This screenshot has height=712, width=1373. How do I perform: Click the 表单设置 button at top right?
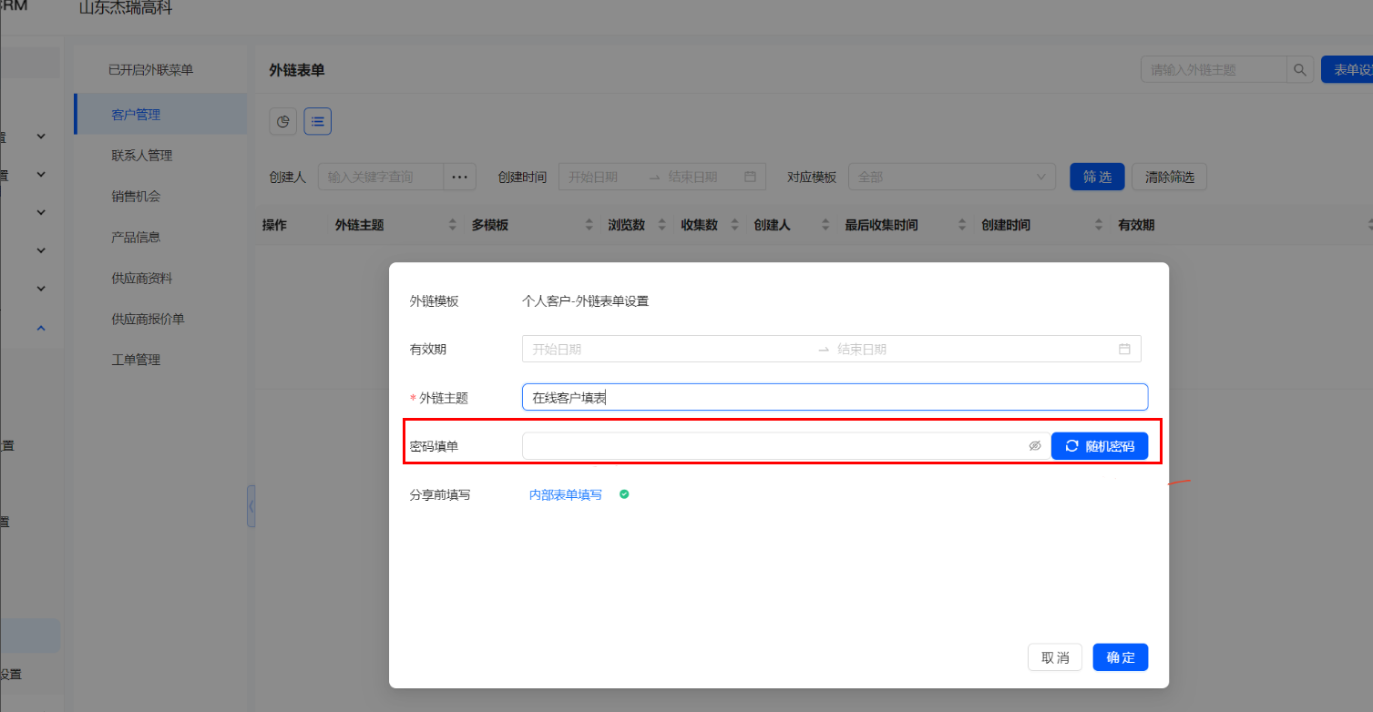(x=1348, y=69)
